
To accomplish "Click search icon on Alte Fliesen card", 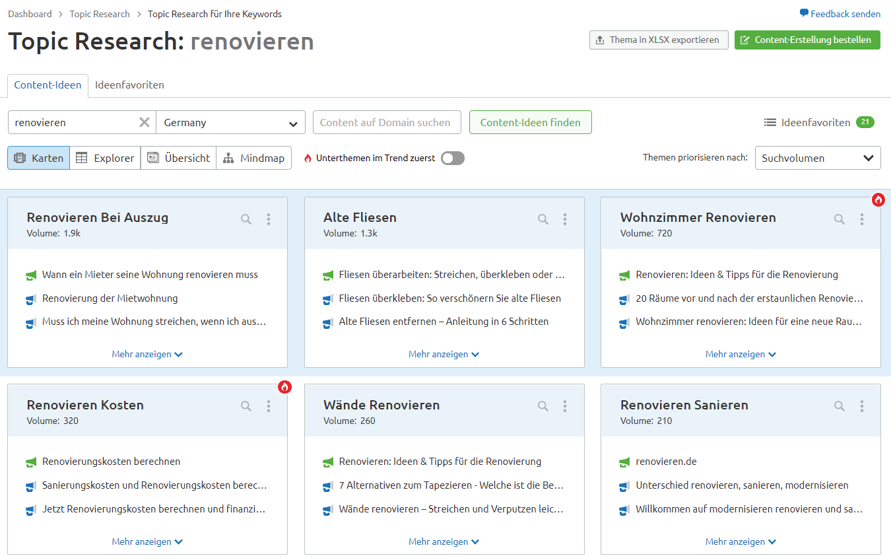I will click(543, 219).
